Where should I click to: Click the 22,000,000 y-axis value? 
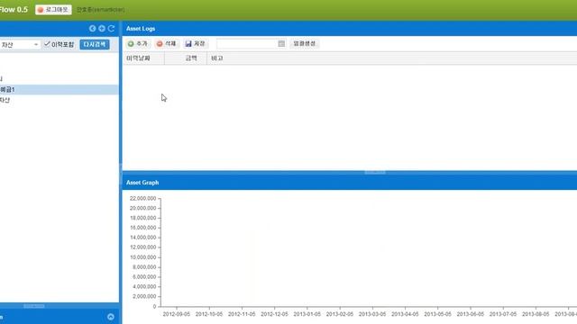pos(142,198)
